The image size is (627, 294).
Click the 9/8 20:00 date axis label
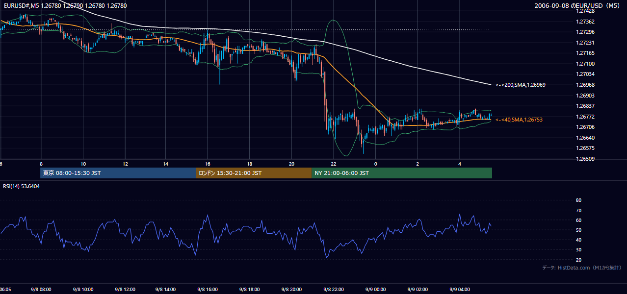(291, 290)
